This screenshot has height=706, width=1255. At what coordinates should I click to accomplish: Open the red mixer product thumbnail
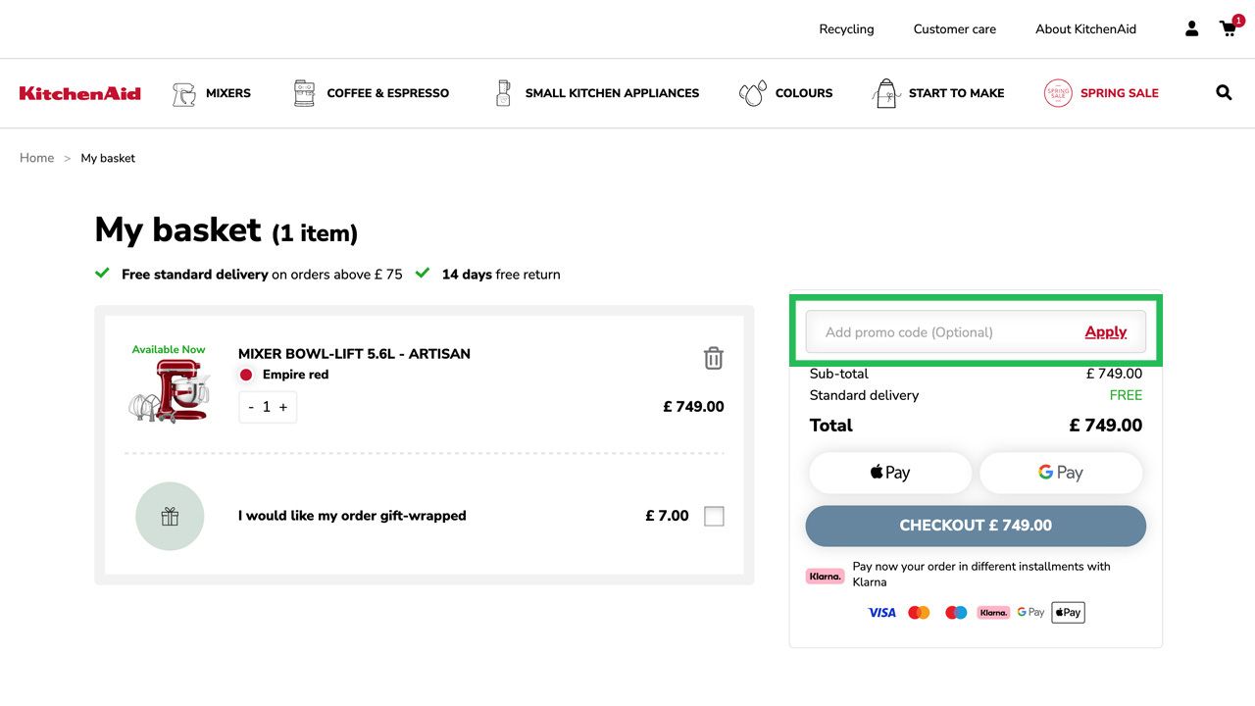tap(170, 390)
